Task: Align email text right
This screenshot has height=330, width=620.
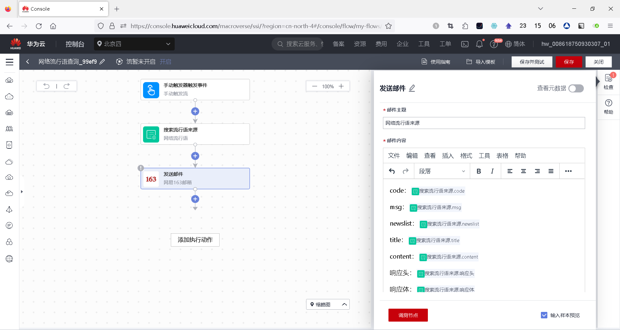Action: [537, 171]
